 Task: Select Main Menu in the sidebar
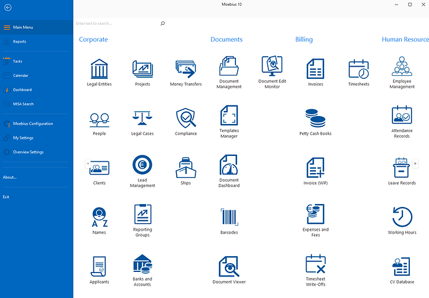pos(37,27)
